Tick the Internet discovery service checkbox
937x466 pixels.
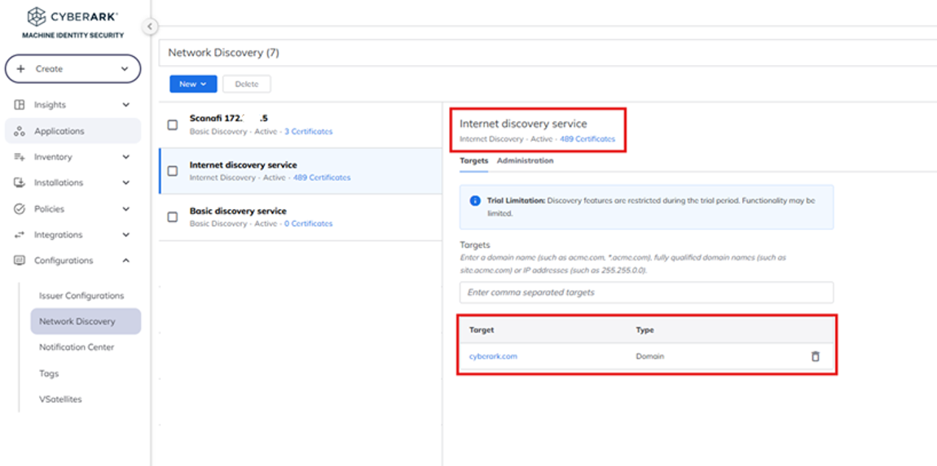(173, 171)
